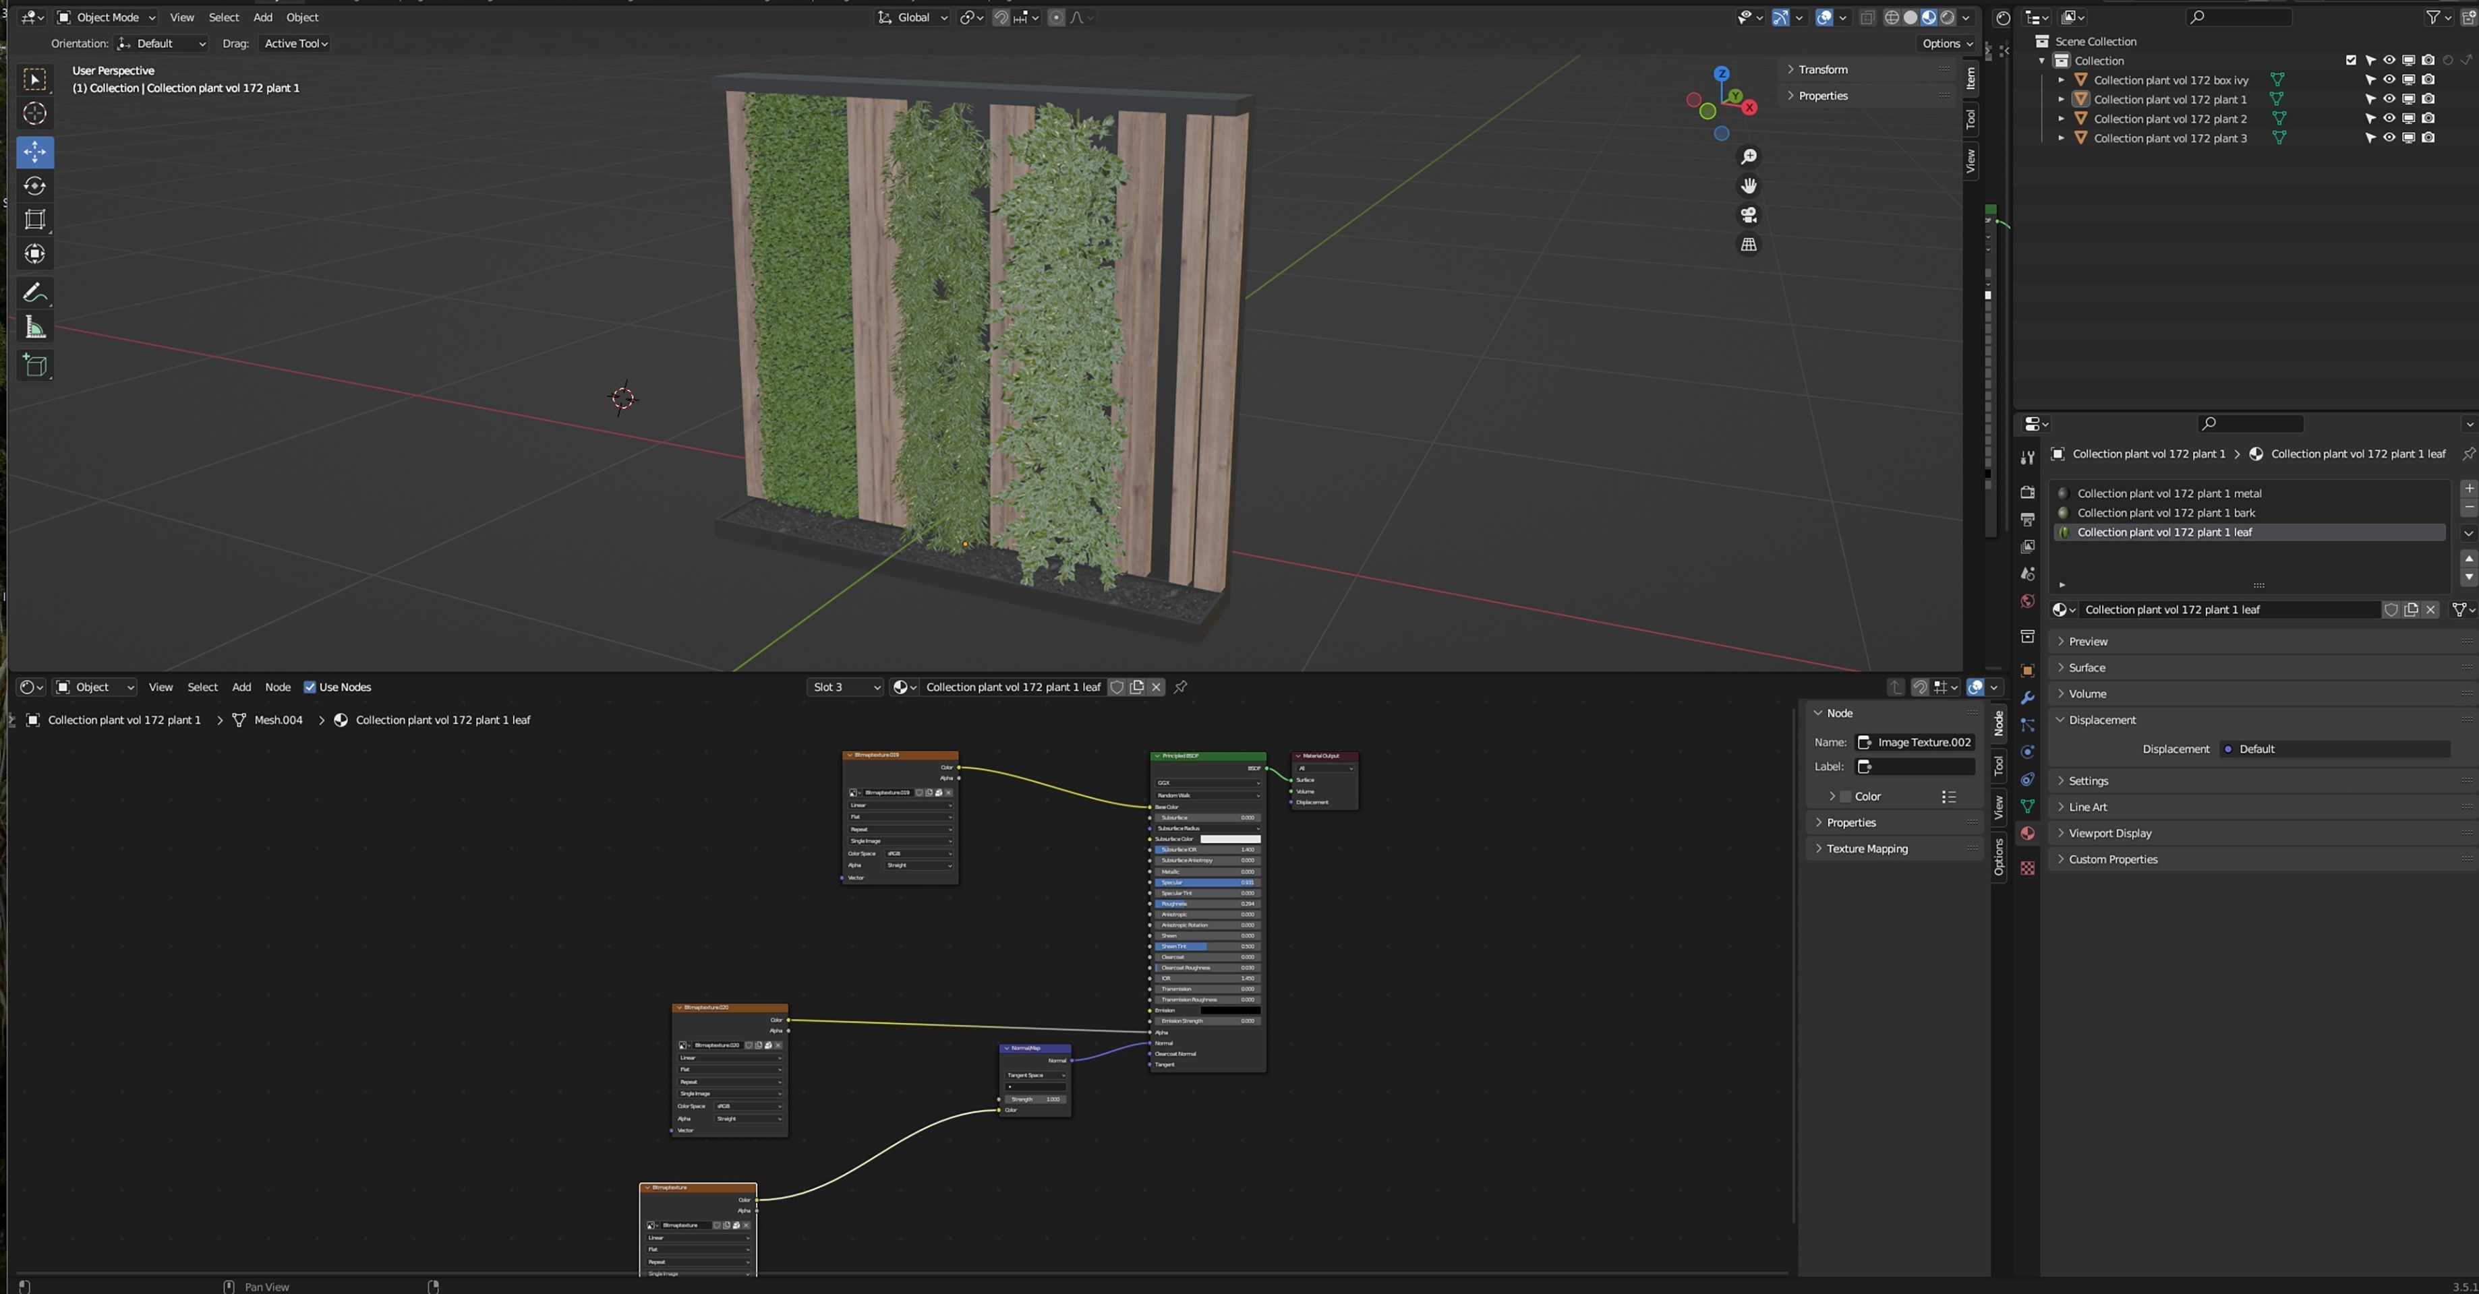The height and width of the screenshot is (1294, 2479).
Task: Click the node Name field 'Image Texture.002'
Action: click(x=1915, y=742)
